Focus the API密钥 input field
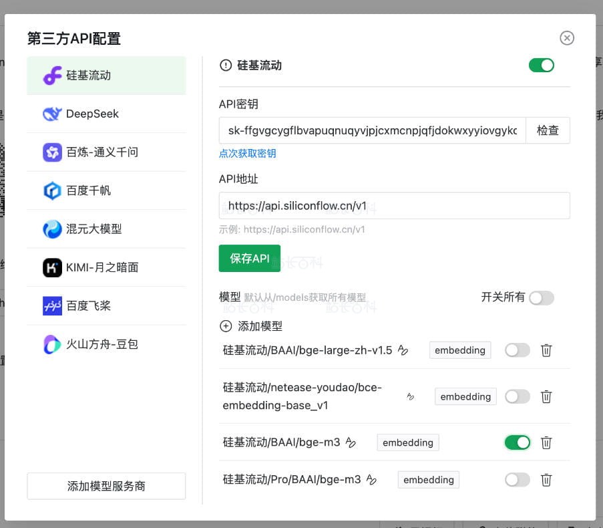This screenshot has height=528, width=603. pyautogui.click(x=372, y=130)
